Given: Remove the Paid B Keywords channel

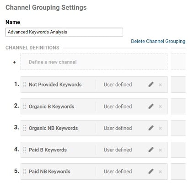Looking at the screenshot, I should tap(160, 150).
